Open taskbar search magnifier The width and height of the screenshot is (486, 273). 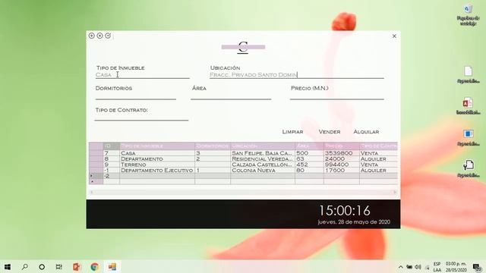[25, 266]
